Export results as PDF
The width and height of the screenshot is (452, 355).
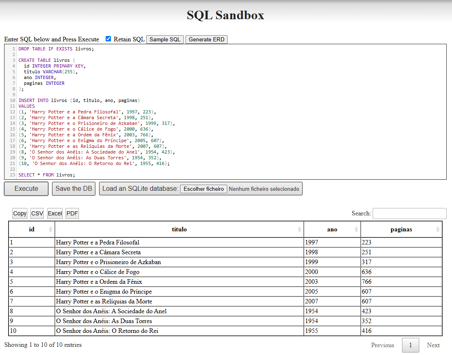point(72,213)
